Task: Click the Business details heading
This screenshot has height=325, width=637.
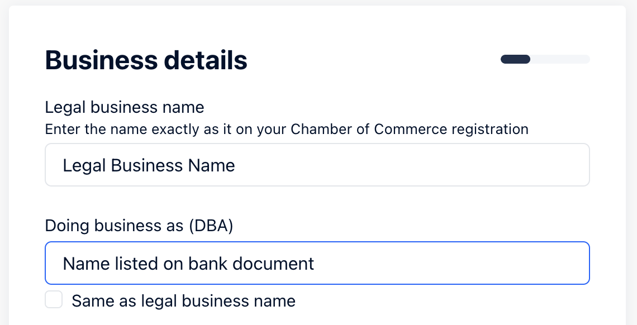Action: (146, 60)
